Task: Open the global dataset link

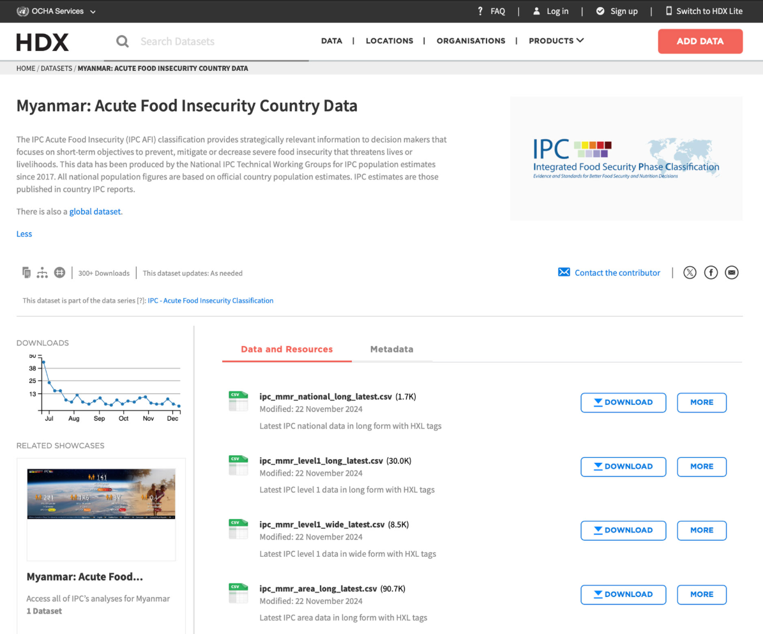Action: coord(95,211)
